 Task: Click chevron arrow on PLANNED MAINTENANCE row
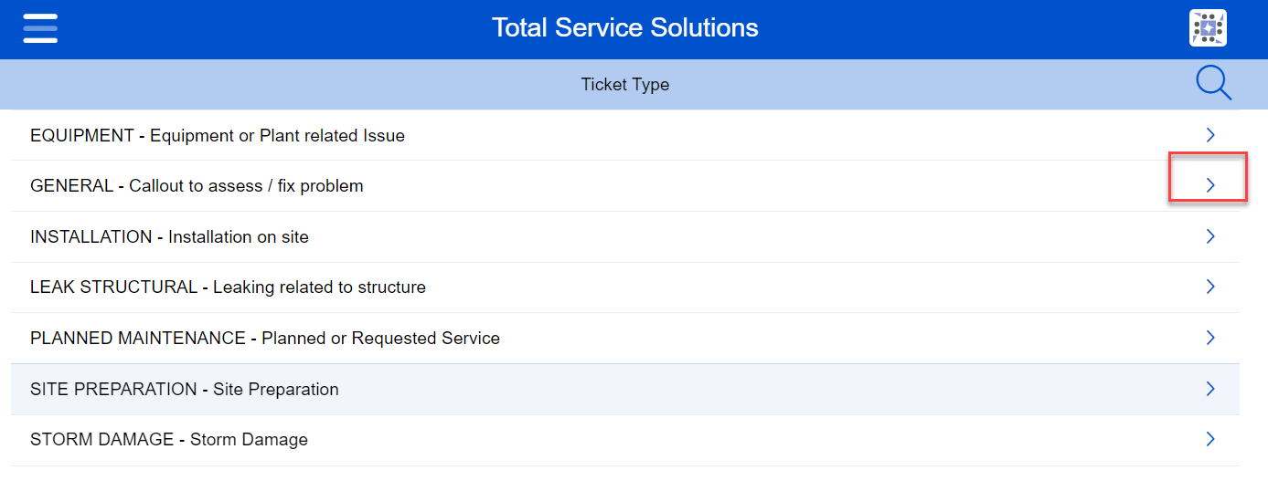pyautogui.click(x=1209, y=338)
